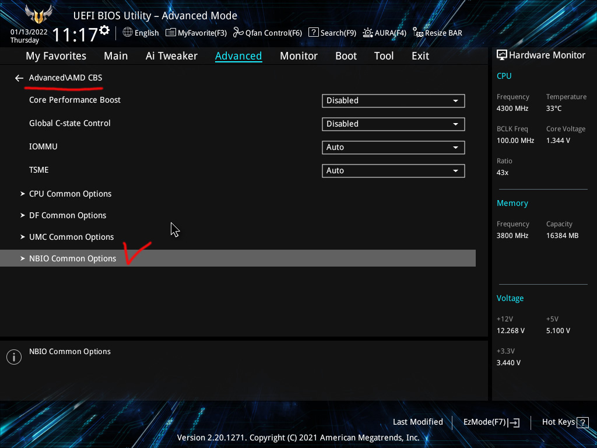Click the 3.440 V reading
The image size is (597, 448).
[508, 363]
